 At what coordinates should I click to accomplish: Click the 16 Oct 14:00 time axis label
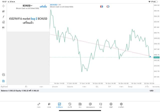coord(59,83)
